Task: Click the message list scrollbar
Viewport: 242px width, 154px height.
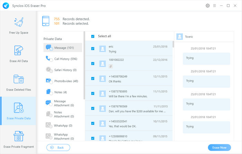Action: coord(173,44)
